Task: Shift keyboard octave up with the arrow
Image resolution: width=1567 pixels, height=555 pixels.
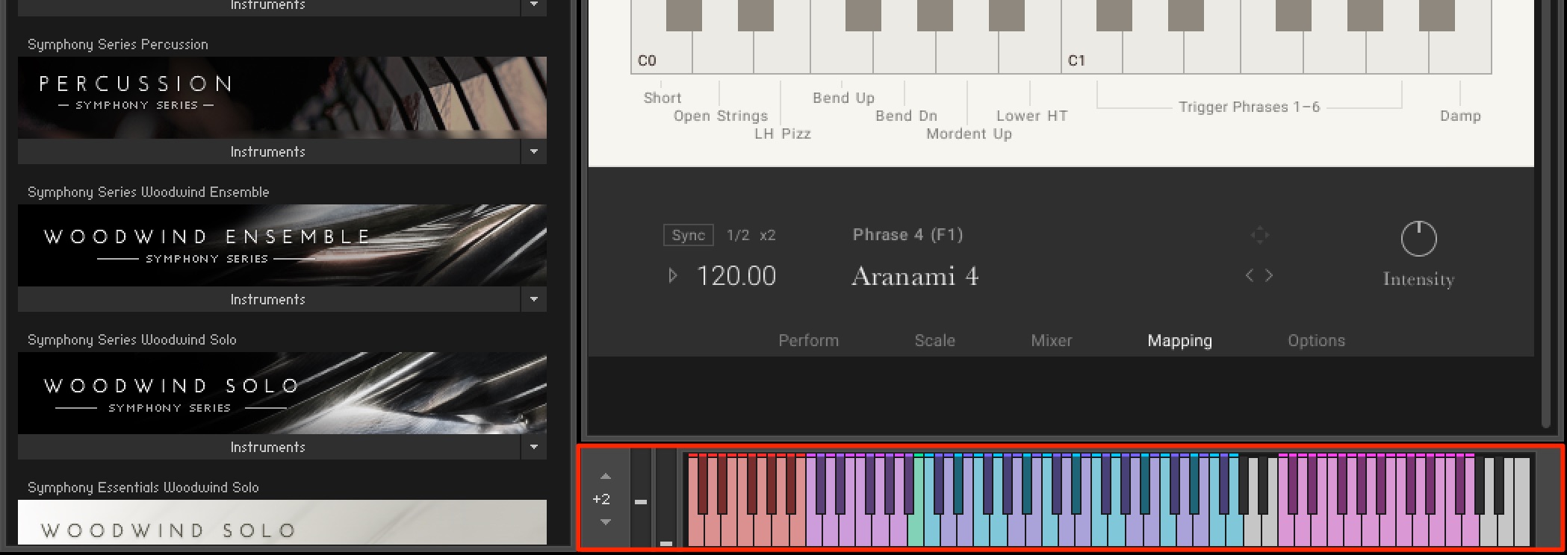Action: click(x=606, y=477)
